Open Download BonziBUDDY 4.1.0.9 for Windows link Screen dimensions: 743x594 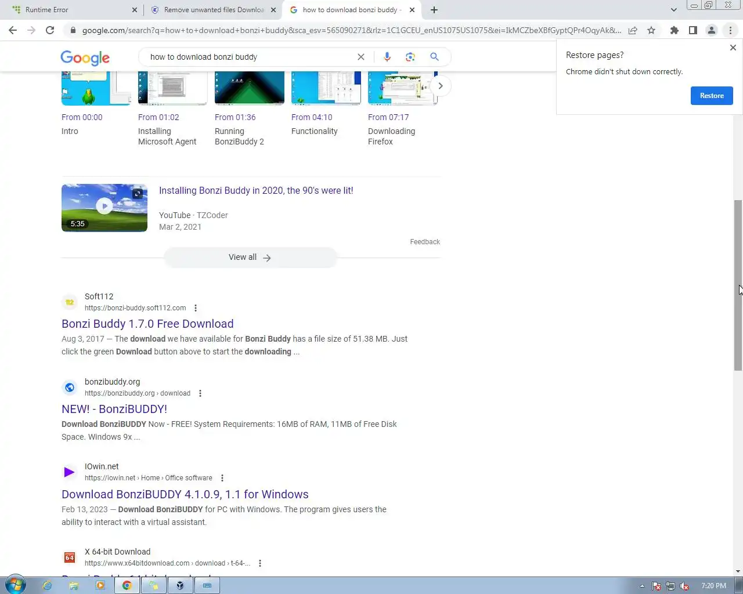point(185,494)
